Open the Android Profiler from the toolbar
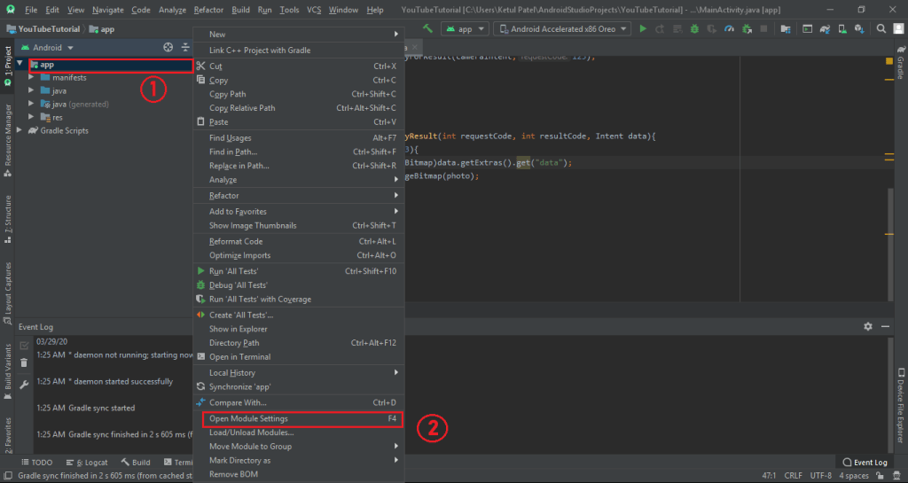Image resolution: width=908 pixels, height=483 pixels. [x=729, y=28]
